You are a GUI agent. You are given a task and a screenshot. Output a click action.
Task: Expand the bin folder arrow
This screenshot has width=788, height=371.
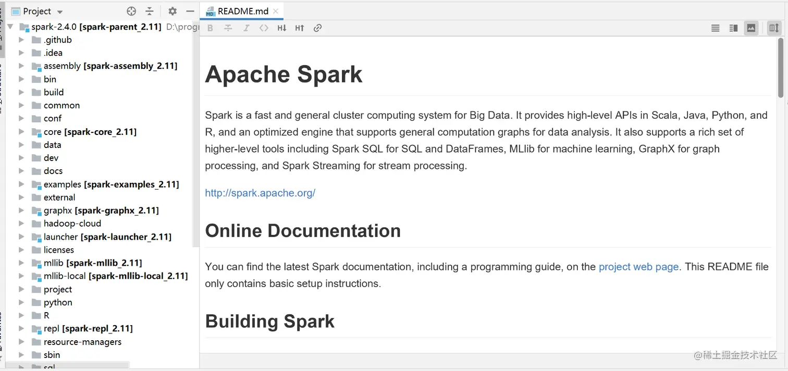coord(21,79)
